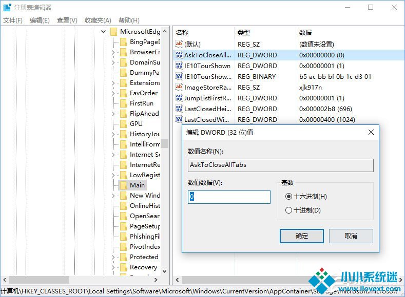This screenshot has width=405, height=297.
Task: Expand the BrowserEr tree node
Action: pos(113,52)
